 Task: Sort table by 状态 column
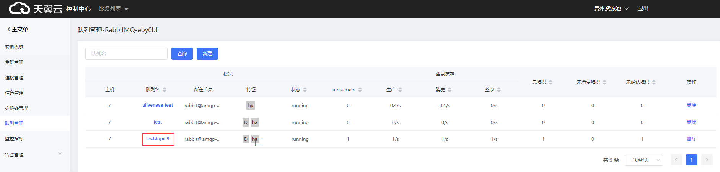[305, 90]
